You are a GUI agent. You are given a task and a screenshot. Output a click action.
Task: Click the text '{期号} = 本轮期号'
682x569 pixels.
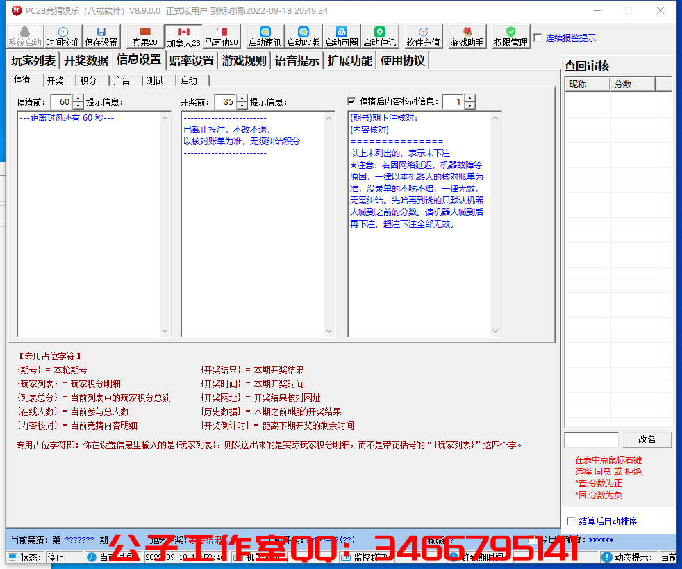point(52,370)
